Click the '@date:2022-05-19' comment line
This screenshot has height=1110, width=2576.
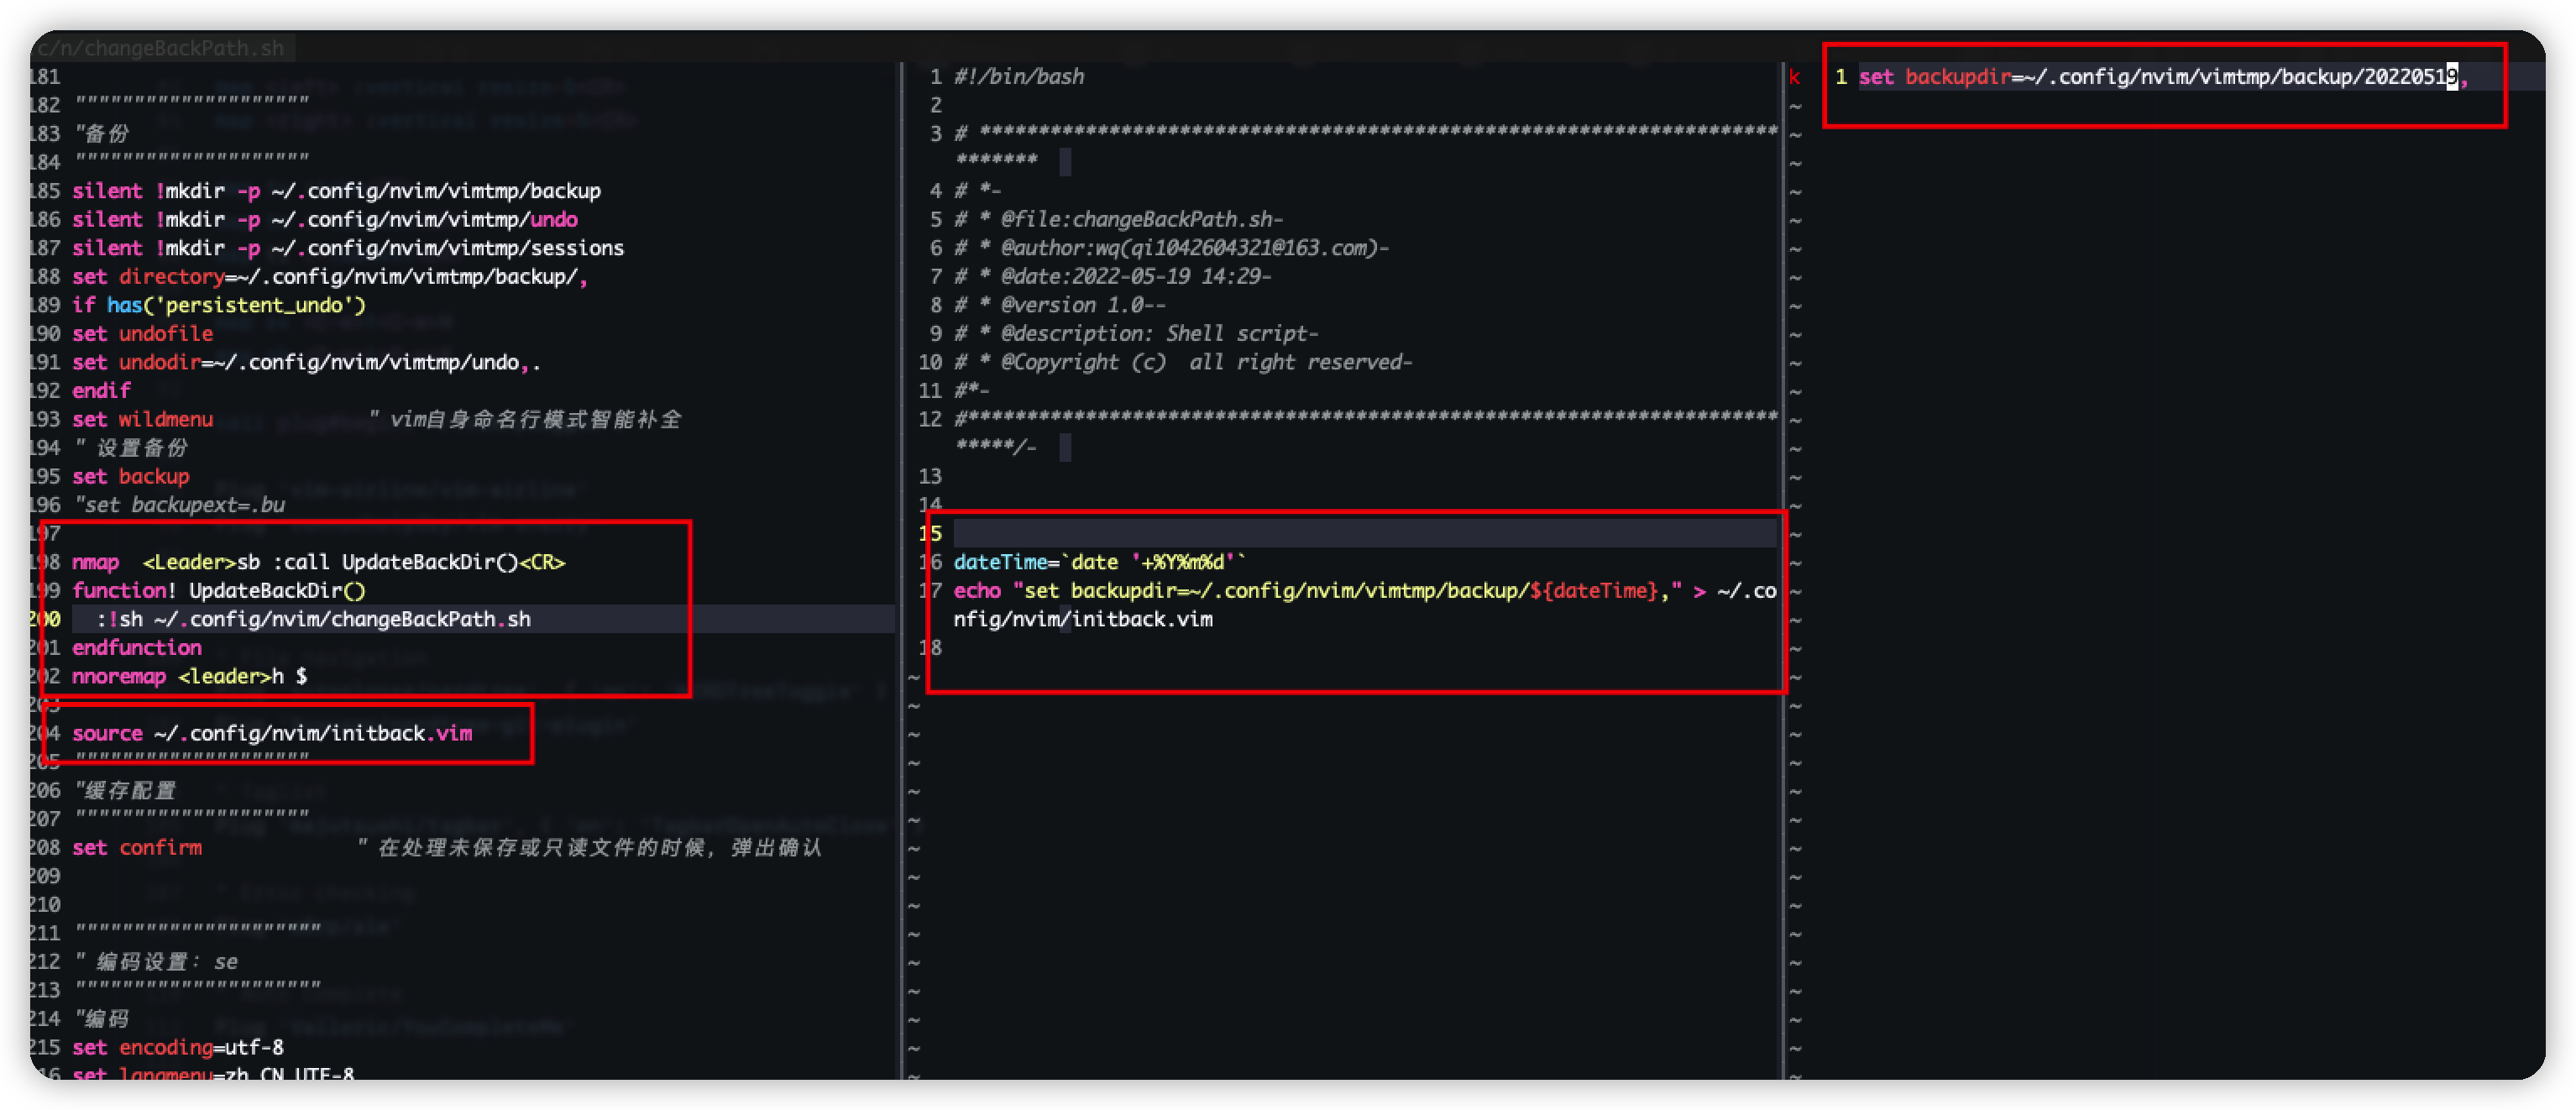coord(1113,276)
